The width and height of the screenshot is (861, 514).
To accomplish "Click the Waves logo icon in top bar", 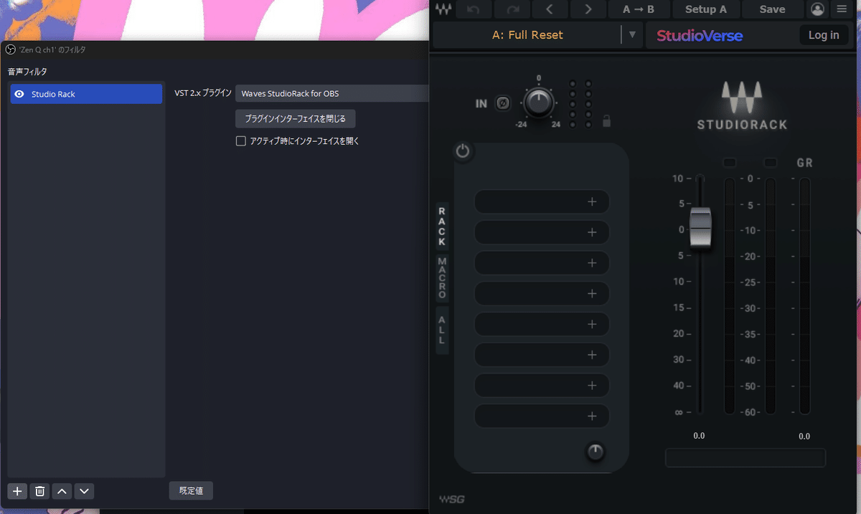I will pyautogui.click(x=443, y=9).
